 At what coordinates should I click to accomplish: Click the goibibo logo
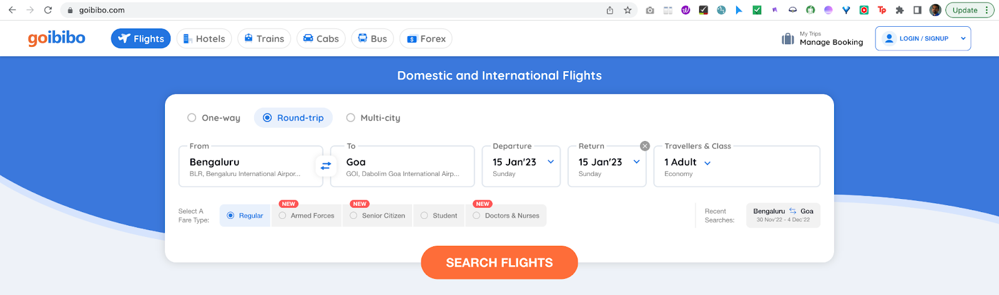(57, 38)
